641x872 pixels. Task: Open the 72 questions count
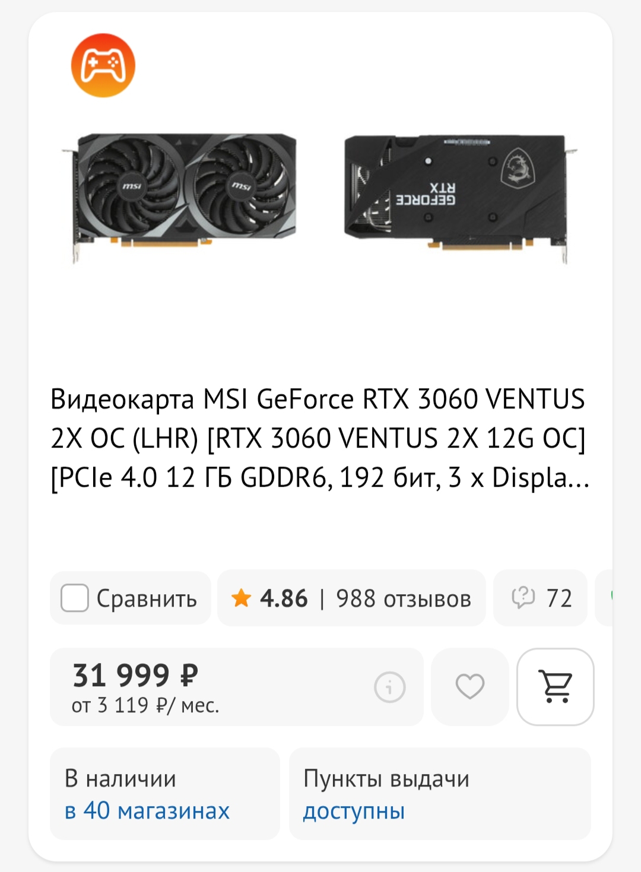tap(559, 598)
